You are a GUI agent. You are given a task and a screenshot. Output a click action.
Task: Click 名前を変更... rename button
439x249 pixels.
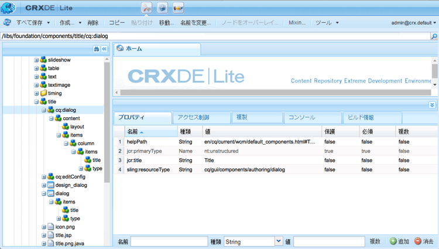click(196, 23)
